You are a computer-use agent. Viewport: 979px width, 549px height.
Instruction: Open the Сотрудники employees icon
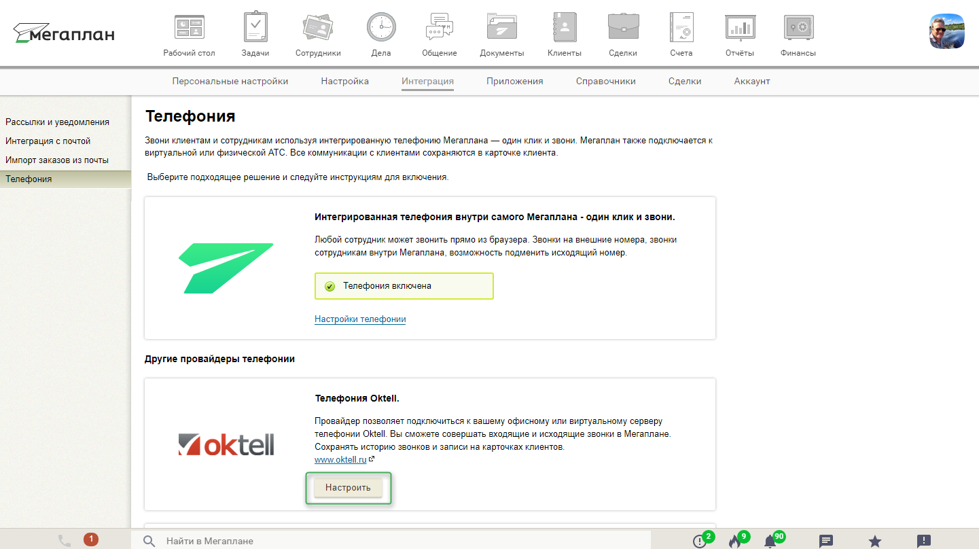click(x=318, y=27)
